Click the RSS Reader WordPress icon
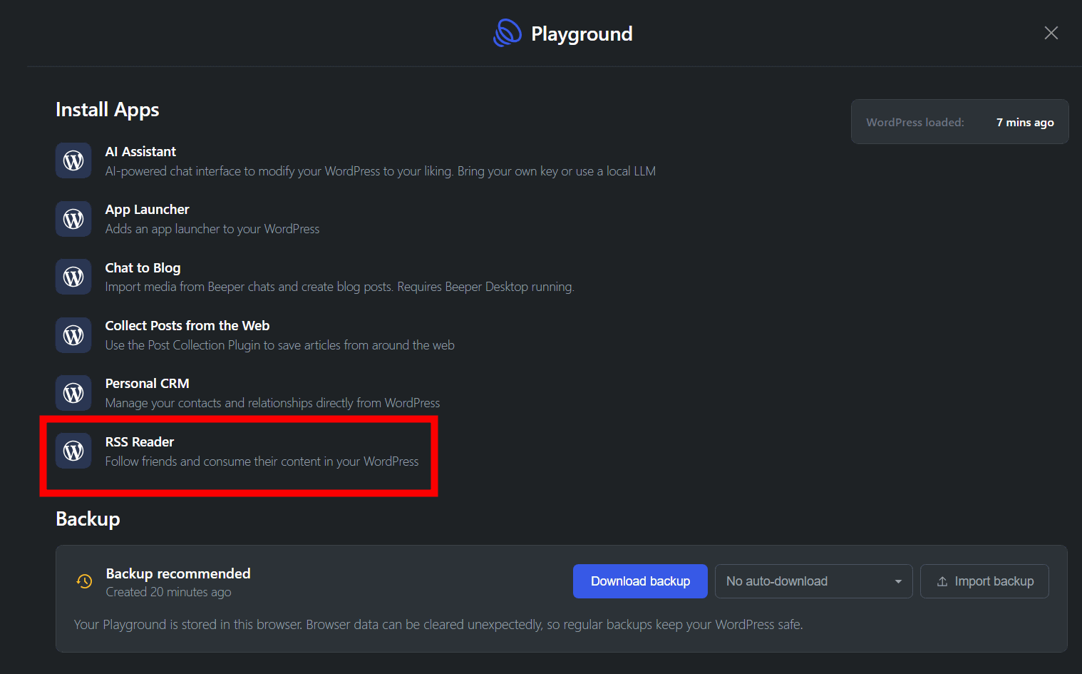1082x674 pixels. pyautogui.click(x=73, y=451)
